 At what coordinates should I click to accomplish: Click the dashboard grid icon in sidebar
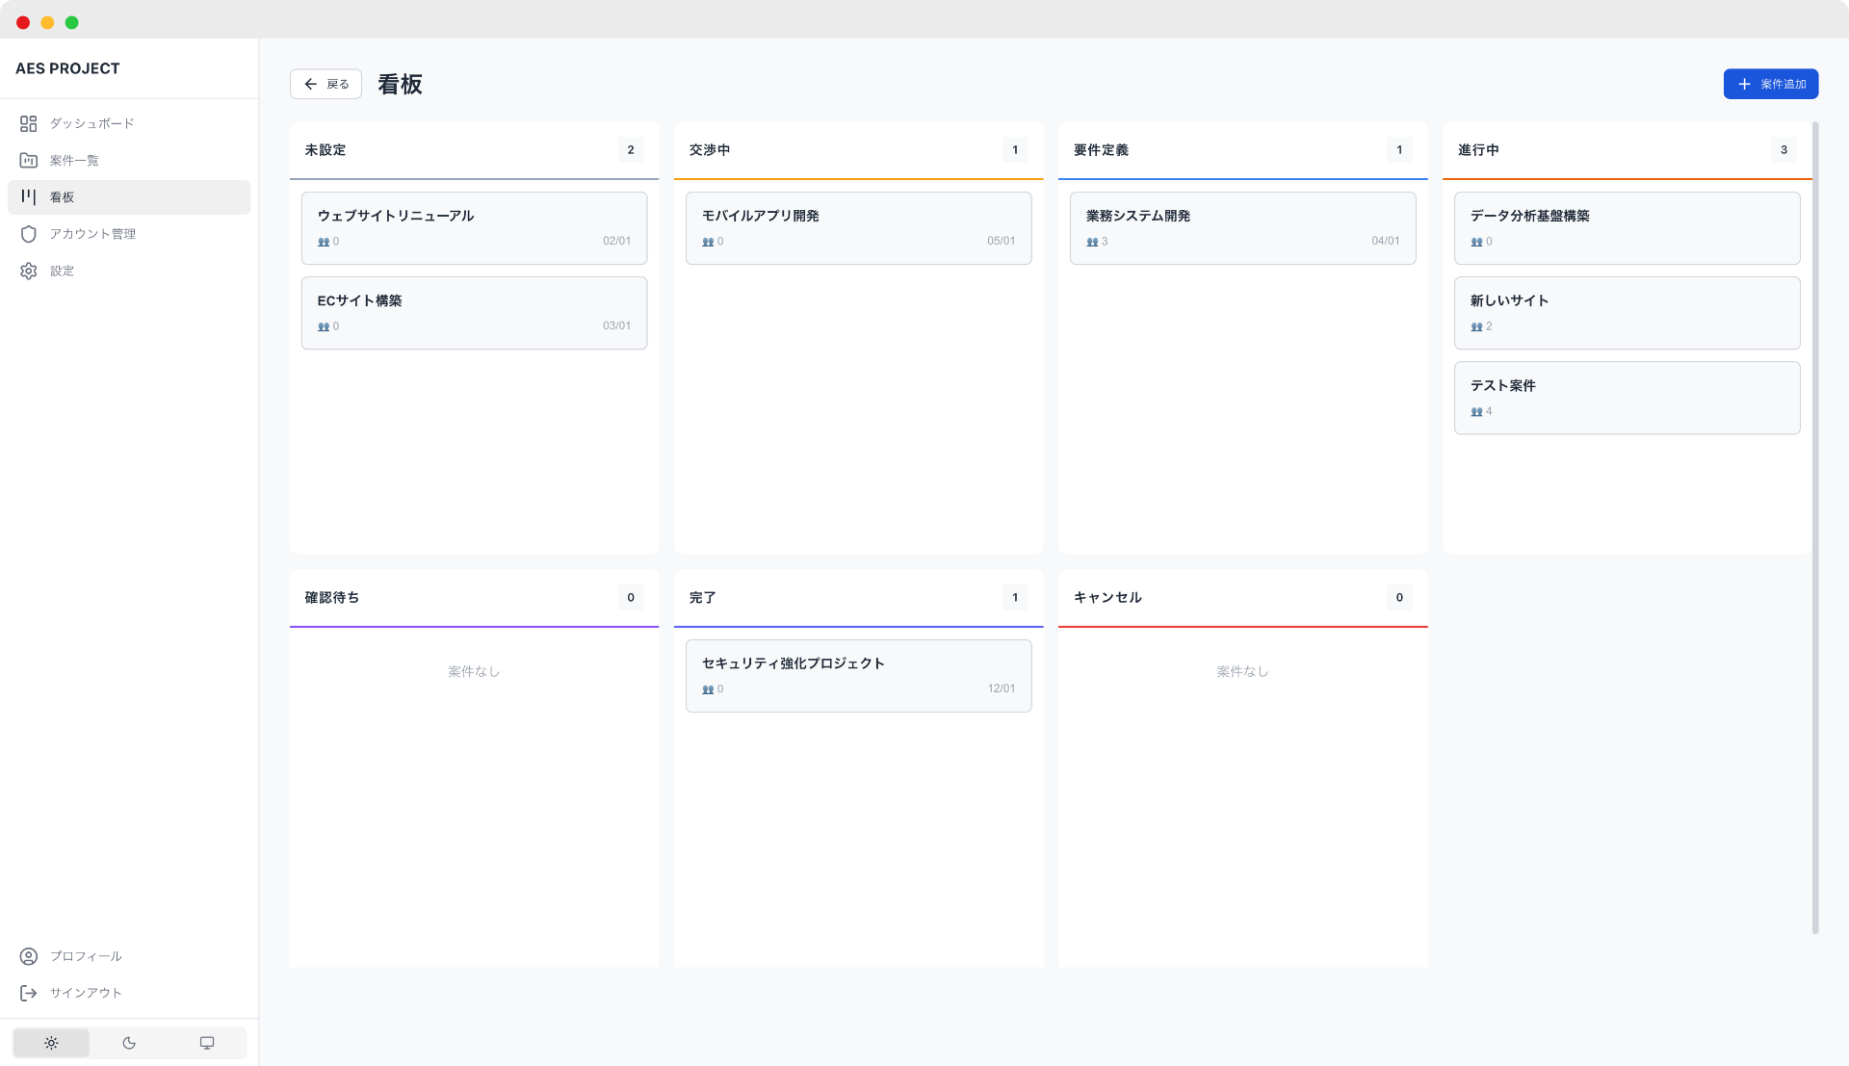click(29, 123)
